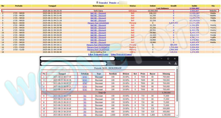The image size is (221, 118).
Task: Click the Lihat Transaksi Lama2 link
Action: coord(121,55)
